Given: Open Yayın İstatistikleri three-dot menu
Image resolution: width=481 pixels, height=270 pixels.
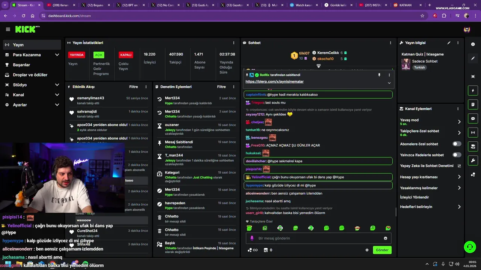Looking at the screenshot, I should click(x=234, y=43).
